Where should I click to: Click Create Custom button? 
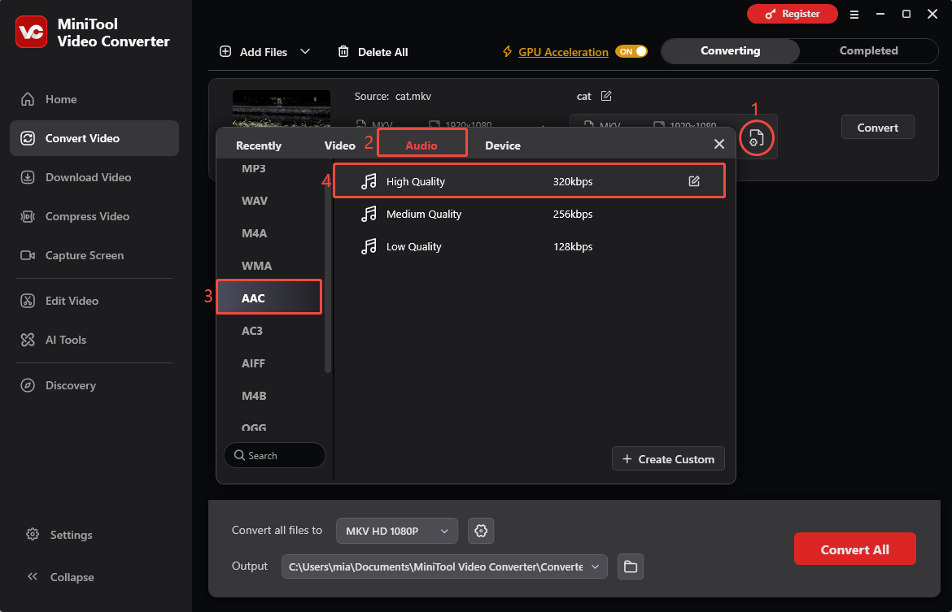click(x=668, y=459)
